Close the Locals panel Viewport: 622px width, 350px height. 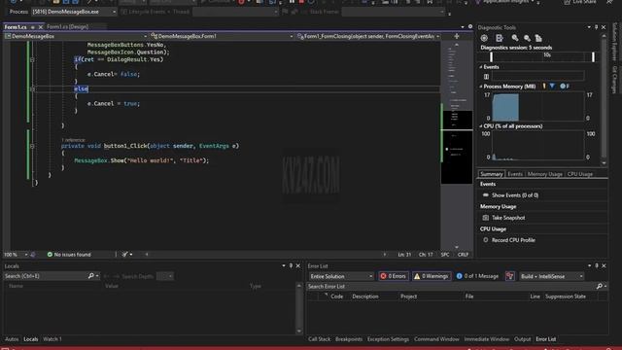tap(298, 265)
